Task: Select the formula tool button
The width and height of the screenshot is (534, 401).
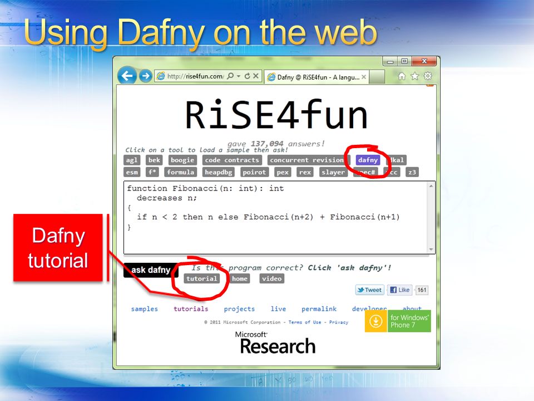Action: pos(180,172)
